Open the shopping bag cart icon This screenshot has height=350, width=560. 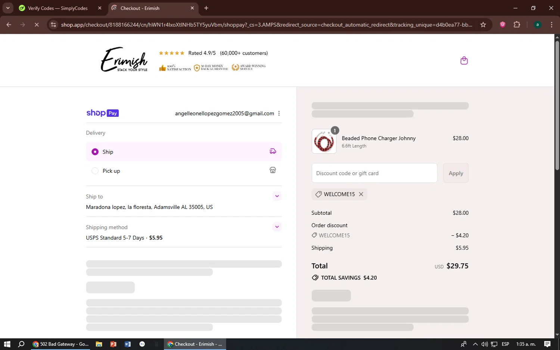pos(464,60)
